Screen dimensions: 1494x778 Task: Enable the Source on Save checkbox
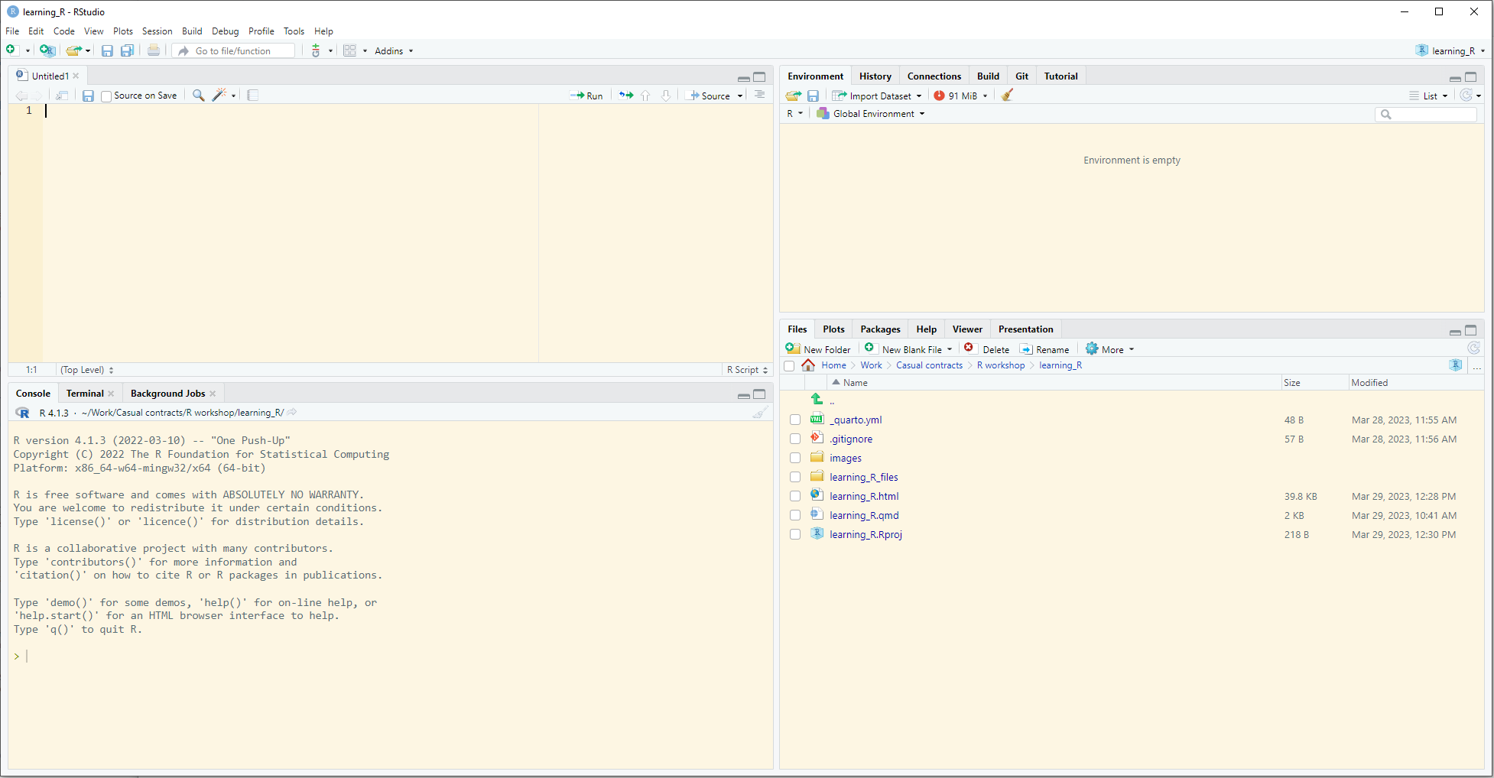107,96
